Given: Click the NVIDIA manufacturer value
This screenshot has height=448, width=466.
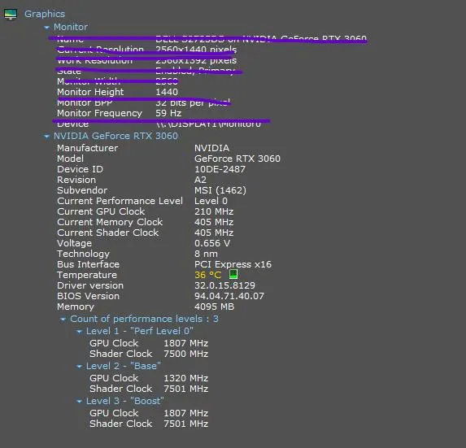Looking at the screenshot, I should tap(212, 148).
